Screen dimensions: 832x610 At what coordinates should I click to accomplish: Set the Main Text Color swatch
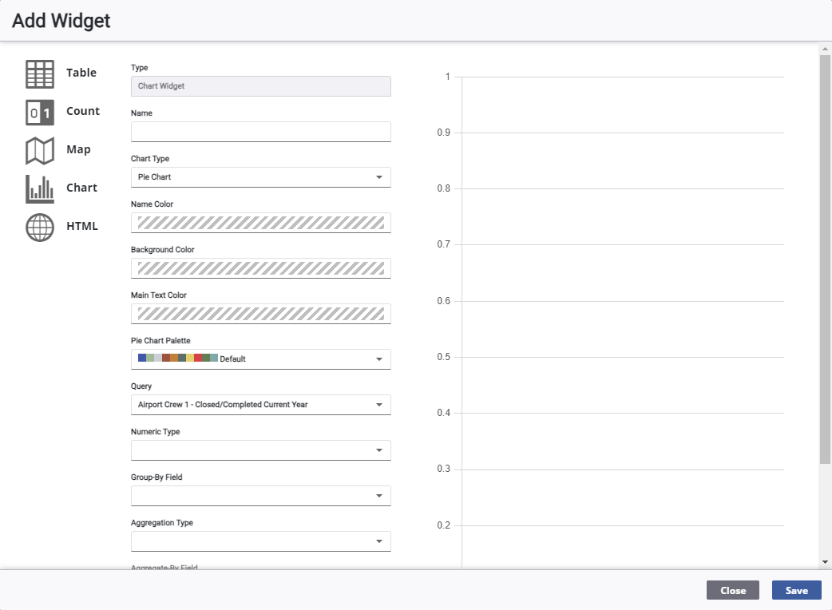260,314
